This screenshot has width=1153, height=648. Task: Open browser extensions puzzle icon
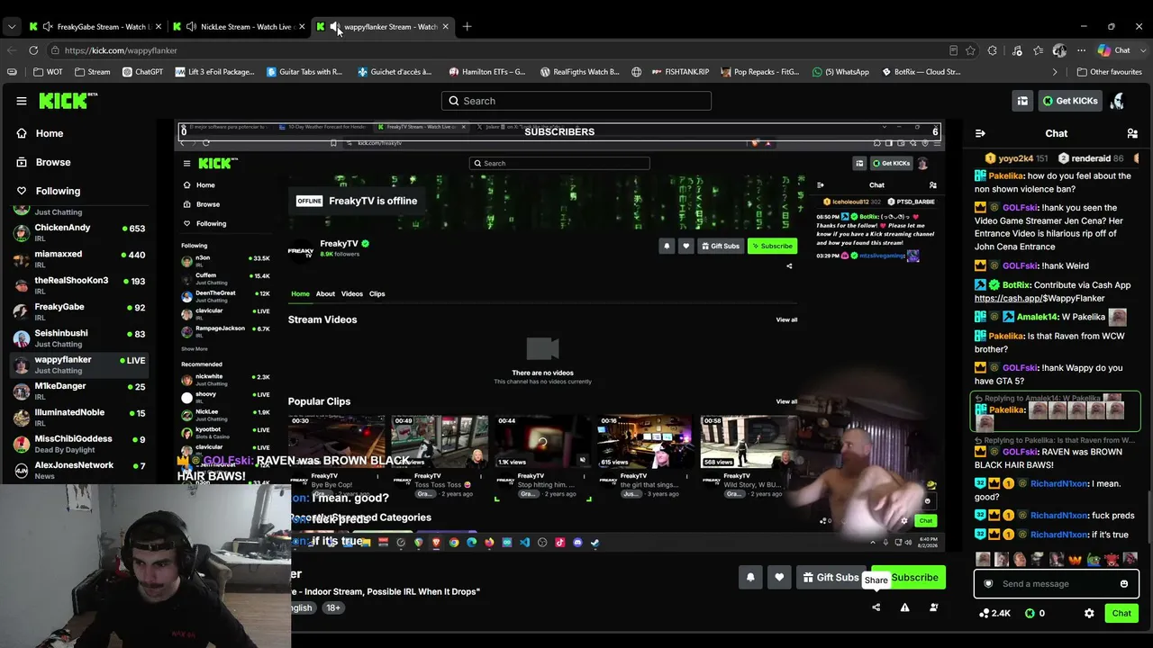click(x=993, y=50)
